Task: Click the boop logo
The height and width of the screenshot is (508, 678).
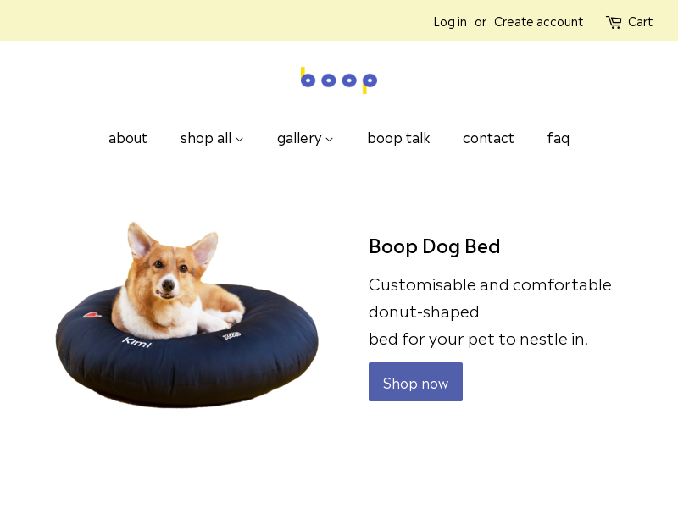Action: 339,80
